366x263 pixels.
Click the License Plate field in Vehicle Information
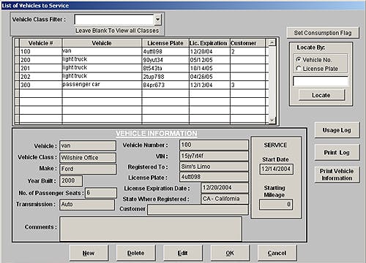click(x=214, y=177)
